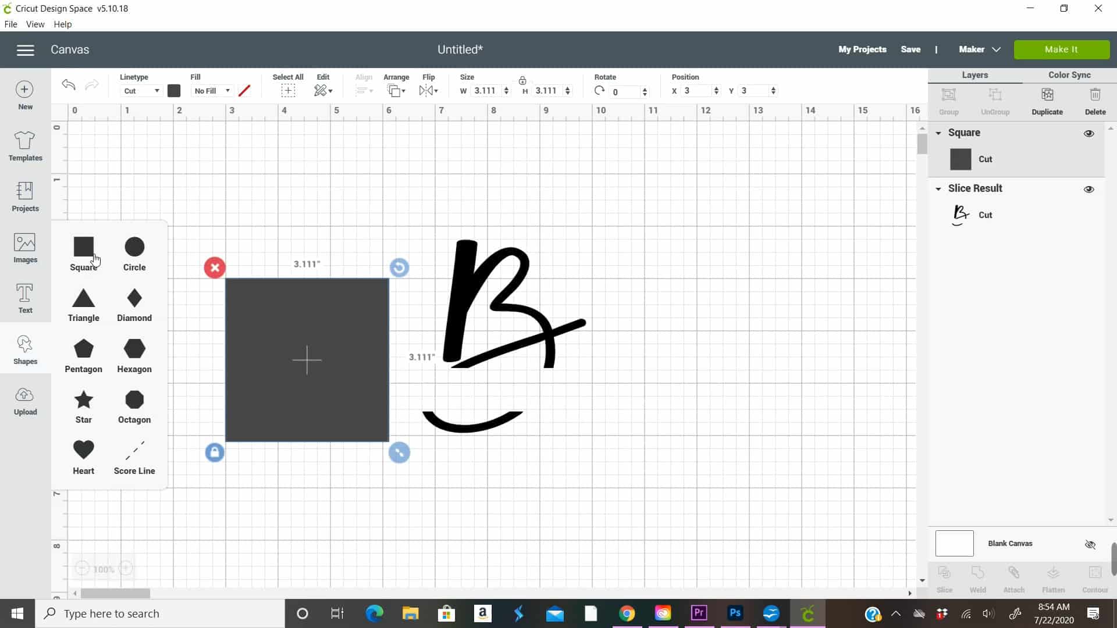Click the Blank Canvas color swatch
The width and height of the screenshot is (1117, 628).
pyautogui.click(x=954, y=544)
